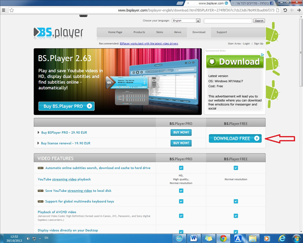
Task: Bookmark this page with the star icon
Action: 12,10
